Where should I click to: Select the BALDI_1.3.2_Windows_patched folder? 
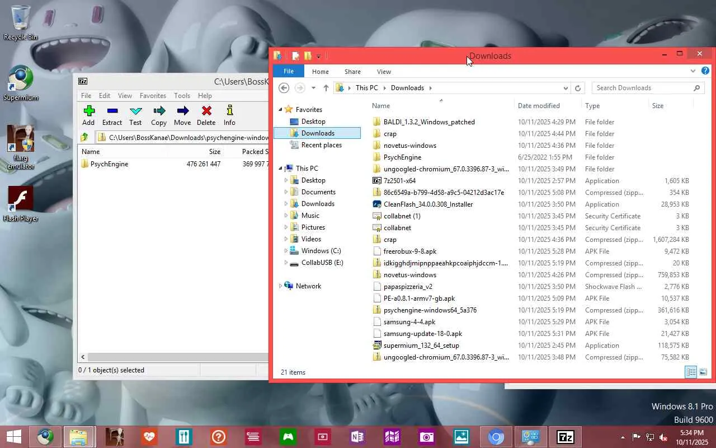pyautogui.click(x=429, y=122)
